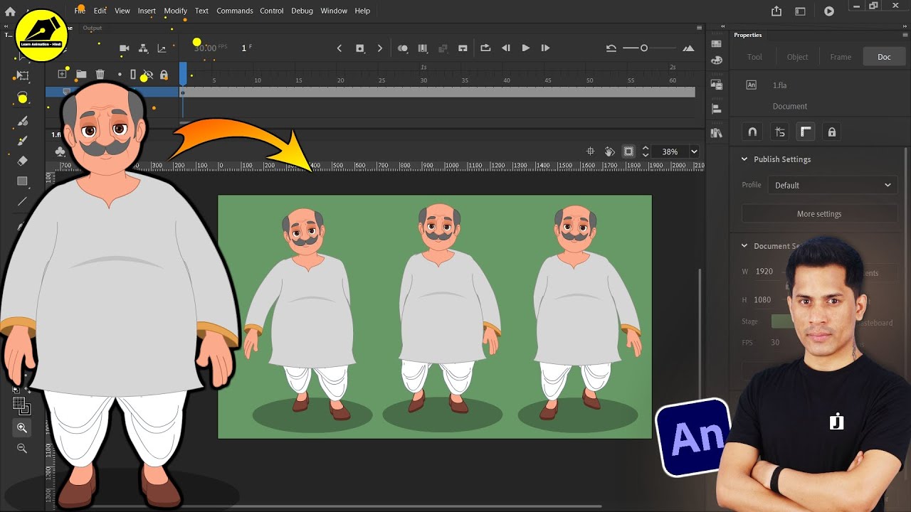Screen dimensions: 911x512
Task: Create a new layer in timeline
Action: click(63, 74)
